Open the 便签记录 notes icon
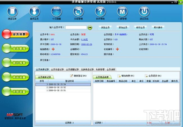183x127 pixels. tap(12, 12)
